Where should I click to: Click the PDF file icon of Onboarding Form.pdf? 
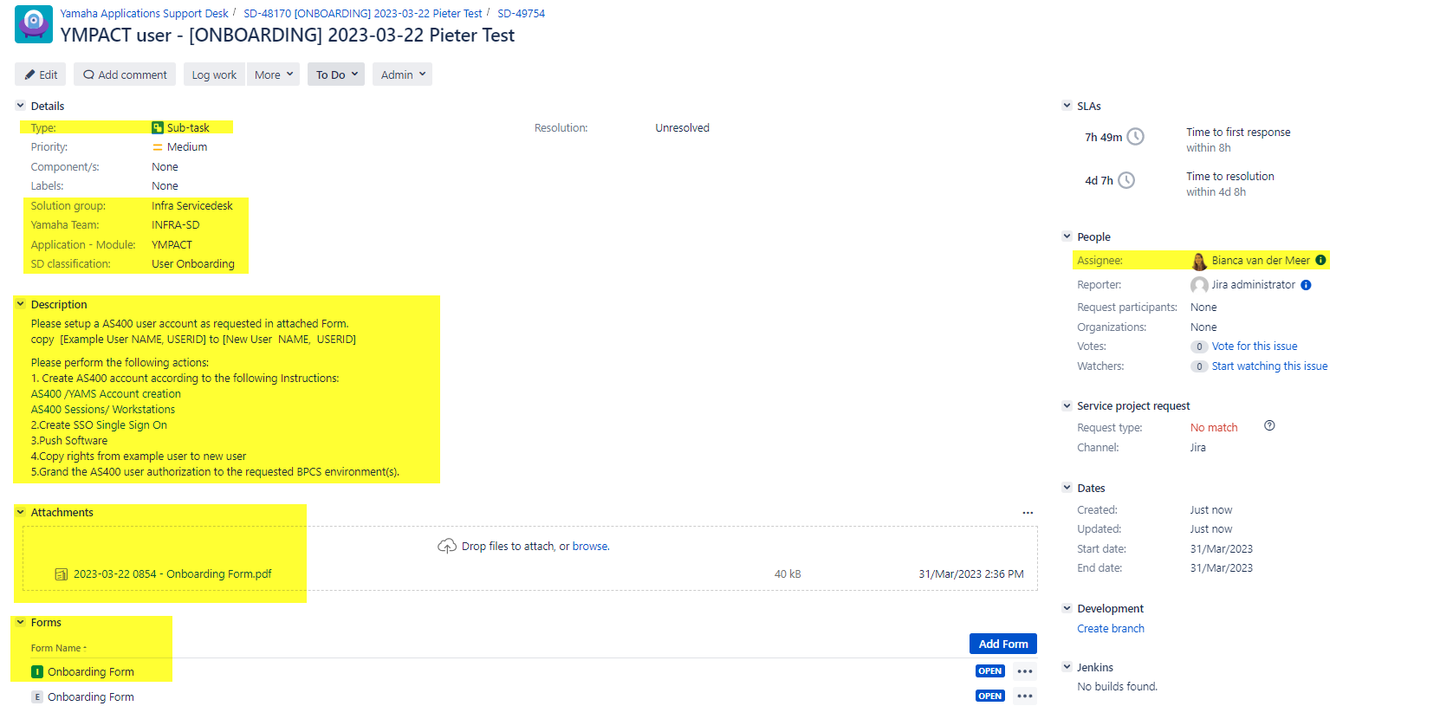pos(62,574)
